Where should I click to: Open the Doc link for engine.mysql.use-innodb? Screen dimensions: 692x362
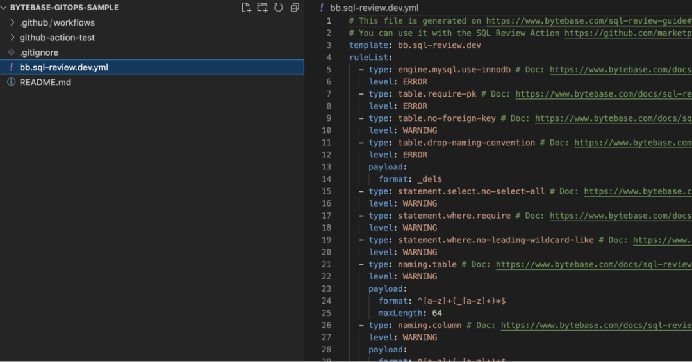pos(620,70)
